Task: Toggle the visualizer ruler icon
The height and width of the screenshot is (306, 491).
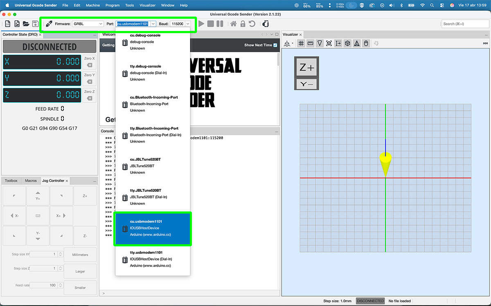Action: pyautogui.click(x=310, y=43)
